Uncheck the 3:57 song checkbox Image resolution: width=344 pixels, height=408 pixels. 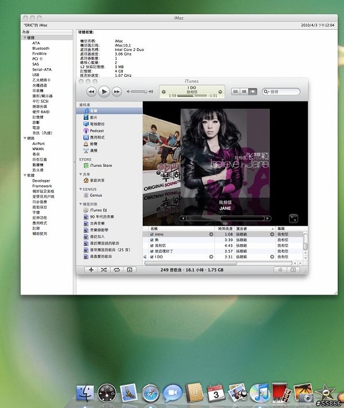152,252
